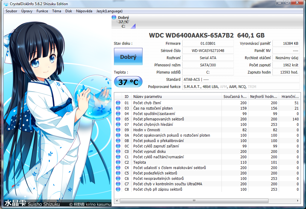Click status orb for Počet podezřelých sektorů
Viewport: 306px width, 209px height.
tap(118, 173)
